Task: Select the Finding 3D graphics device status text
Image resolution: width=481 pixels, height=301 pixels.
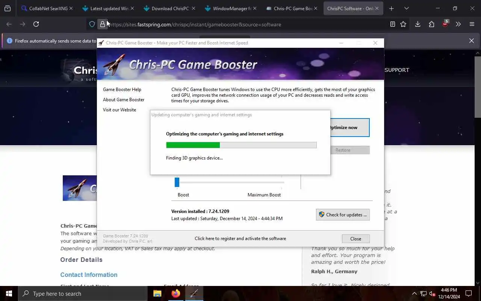Action: click(x=194, y=158)
